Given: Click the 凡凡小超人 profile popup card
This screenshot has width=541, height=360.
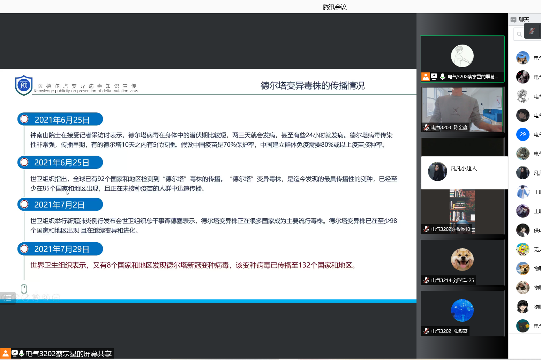Looking at the screenshot, I should point(464,172).
